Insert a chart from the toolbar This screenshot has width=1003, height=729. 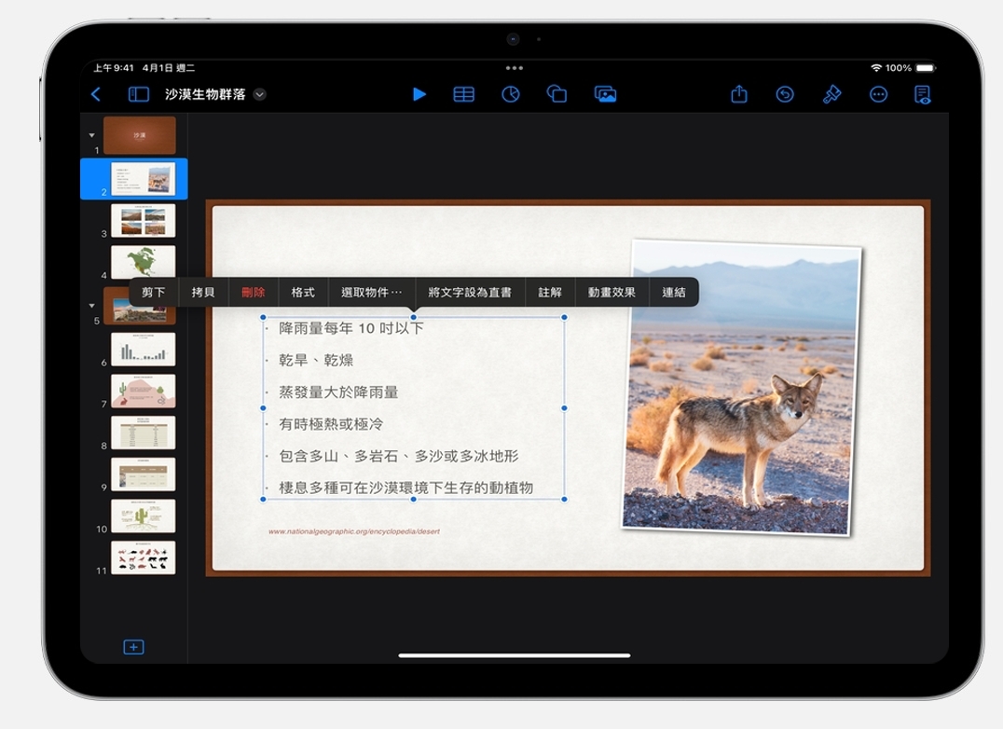pos(510,94)
